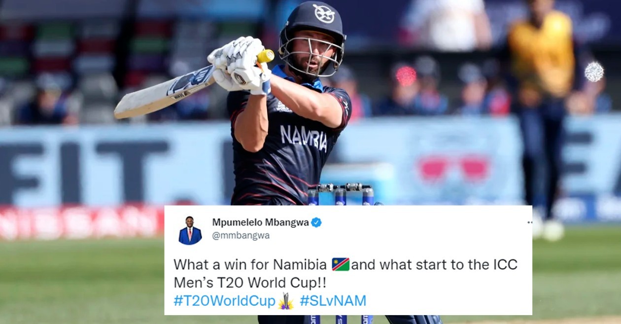Open the #T20WorldCup hashtag

[x=224, y=301]
